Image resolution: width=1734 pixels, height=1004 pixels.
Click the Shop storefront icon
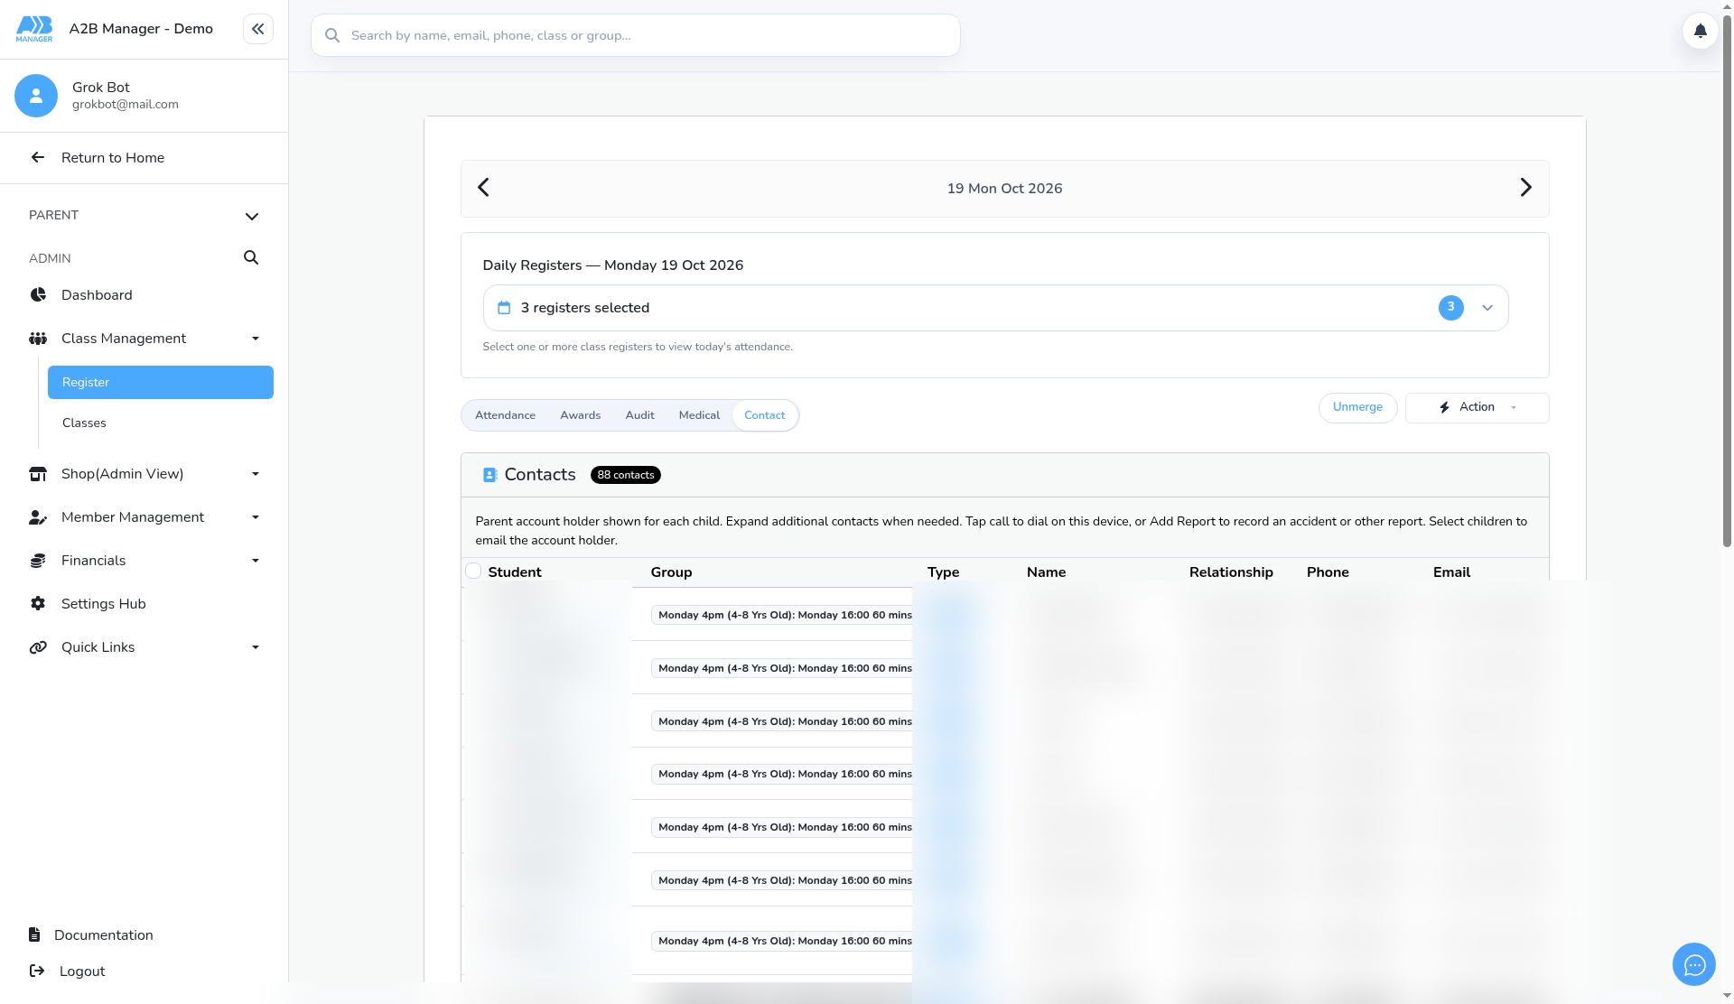(x=38, y=474)
